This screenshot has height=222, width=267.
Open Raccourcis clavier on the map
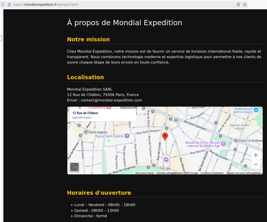pyautogui.click(x=145, y=173)
